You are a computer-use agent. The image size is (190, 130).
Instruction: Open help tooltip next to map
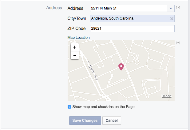[178, 43]
